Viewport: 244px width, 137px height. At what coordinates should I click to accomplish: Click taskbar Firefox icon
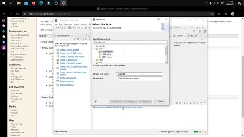click(34, 3)
